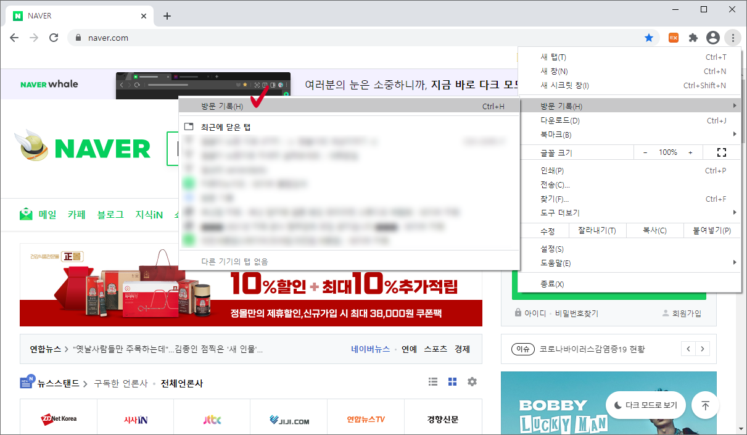Open the JTBC publisher logo
The image size is (747, 435).
[x=212, y=420]
